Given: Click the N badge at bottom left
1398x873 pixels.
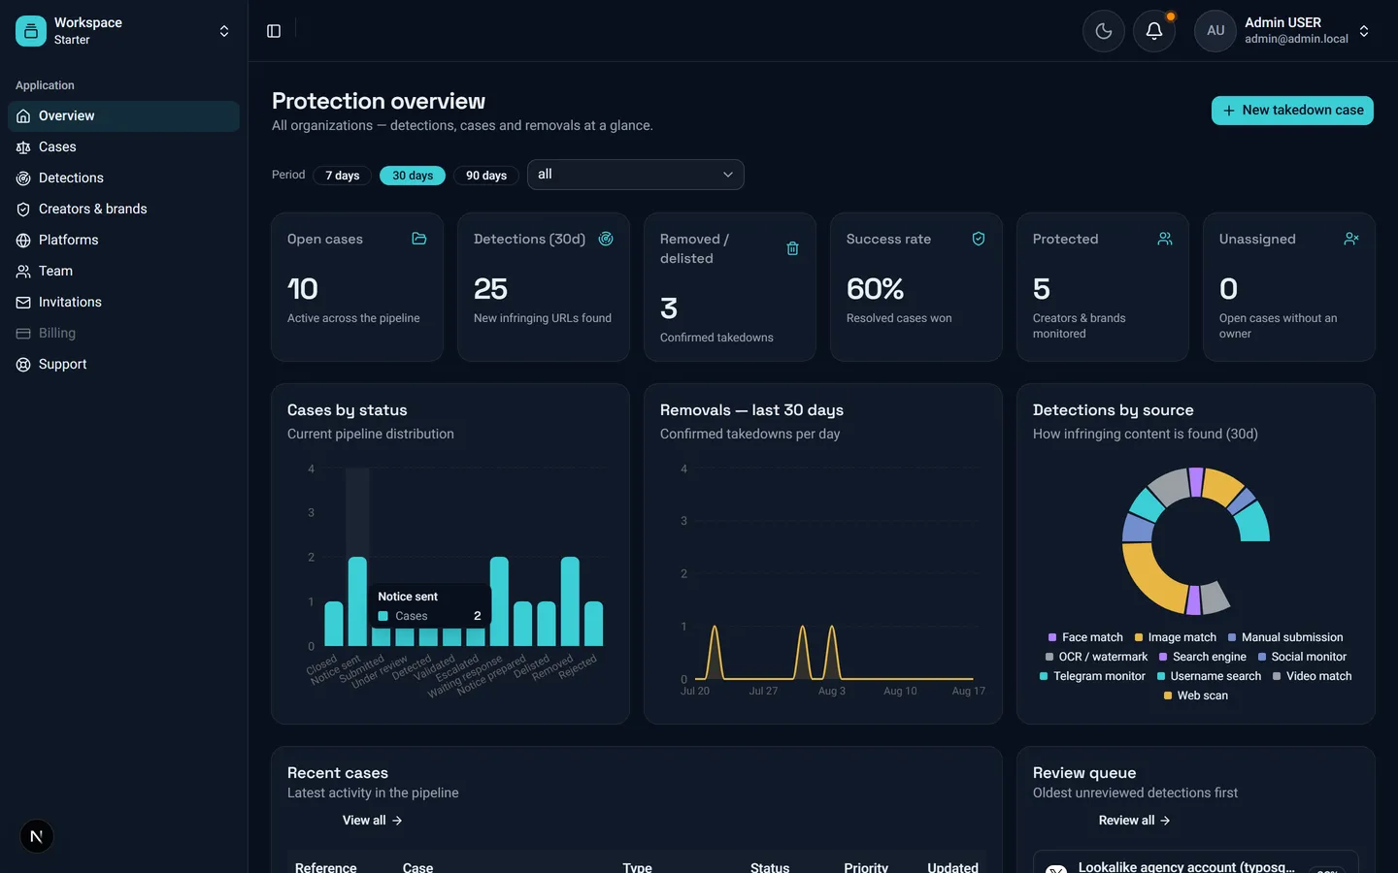Looking at the screenshot, I should 37,836.
